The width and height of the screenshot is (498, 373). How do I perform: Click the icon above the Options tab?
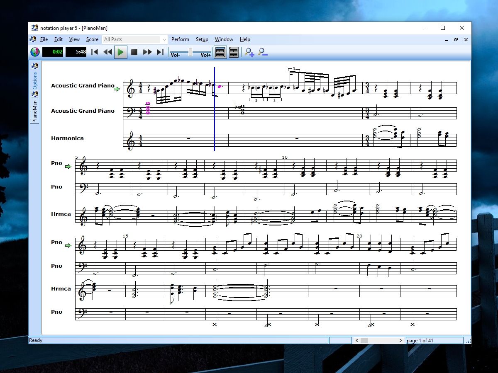(35, 66)
